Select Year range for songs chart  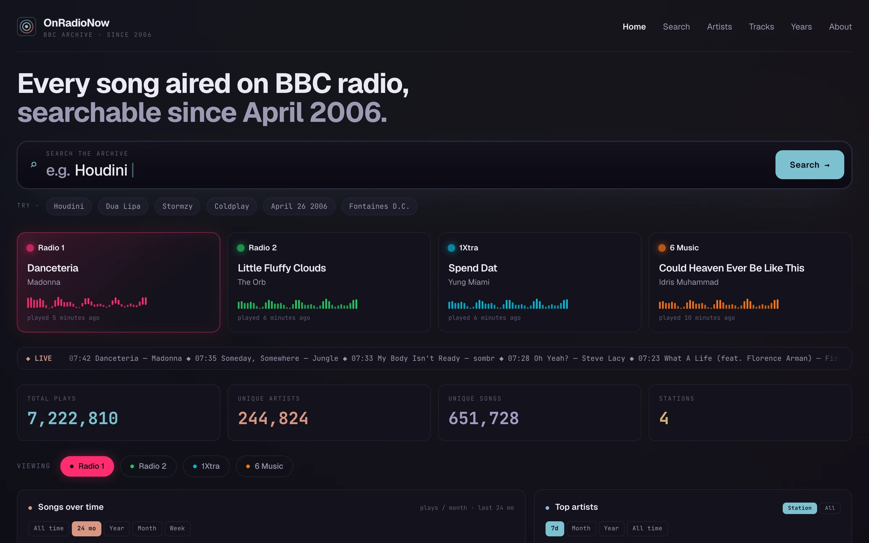pyautogui.click(x=117, y=529)
